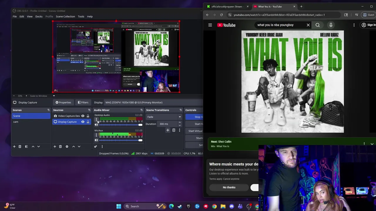Move the selected source down
Screen dimensions: 376x211
79,147
